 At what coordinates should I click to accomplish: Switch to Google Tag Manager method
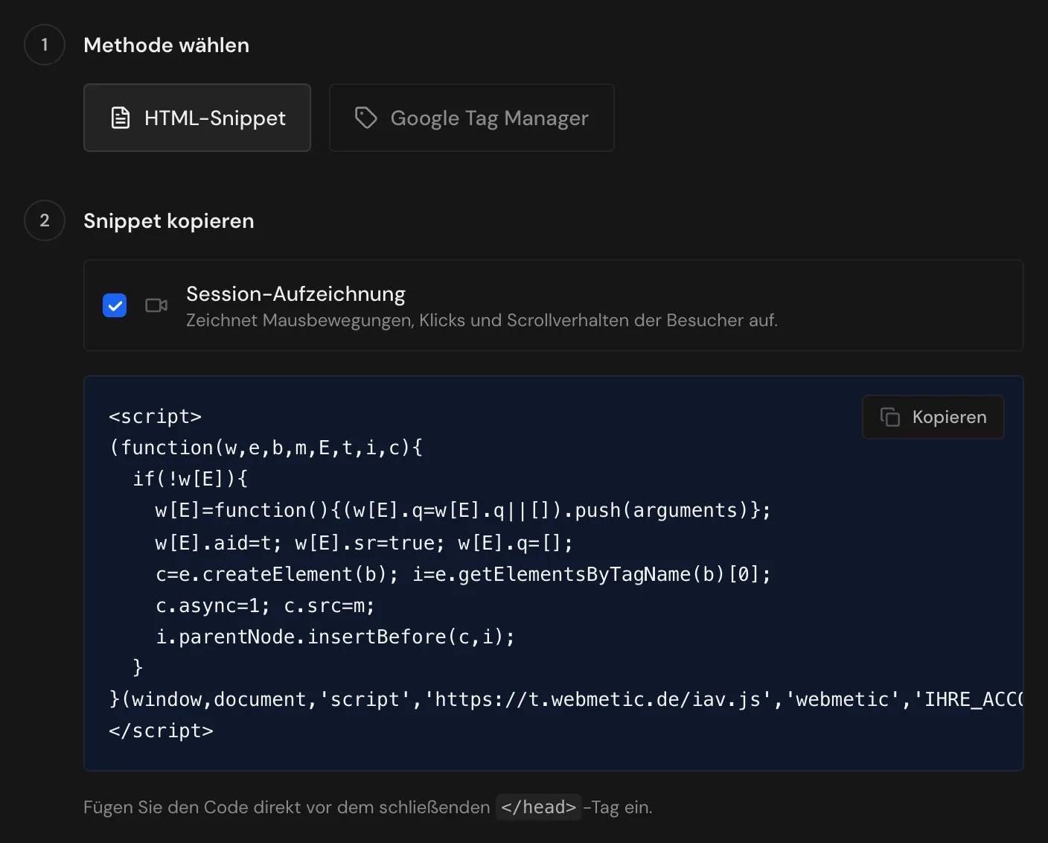coord(471,118)
